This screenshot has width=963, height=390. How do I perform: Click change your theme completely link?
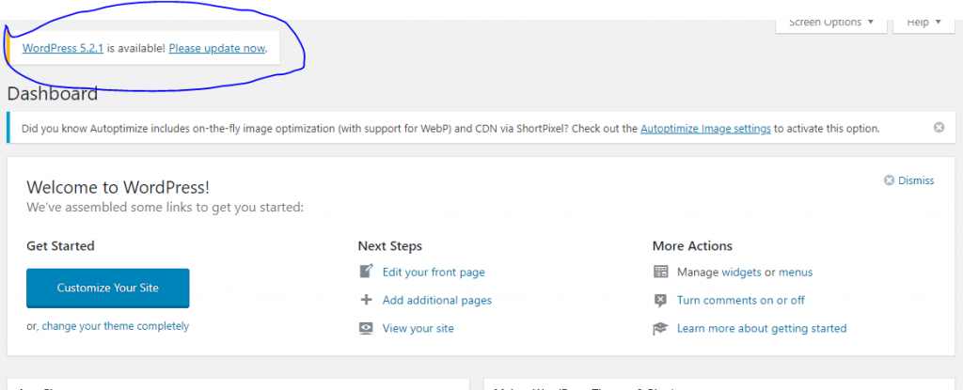[115, 326]
